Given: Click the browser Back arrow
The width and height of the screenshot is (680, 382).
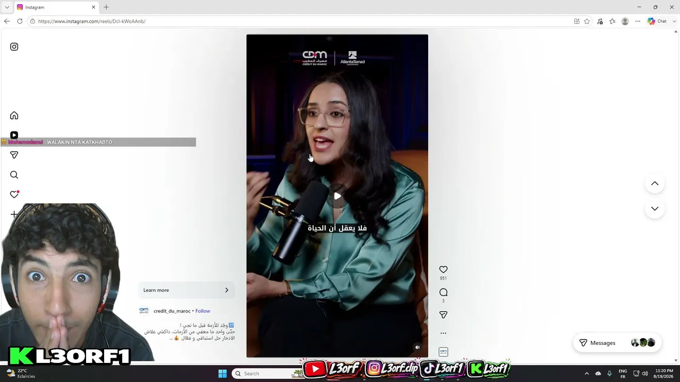Looking at the screenshot, I should (7, 21).
